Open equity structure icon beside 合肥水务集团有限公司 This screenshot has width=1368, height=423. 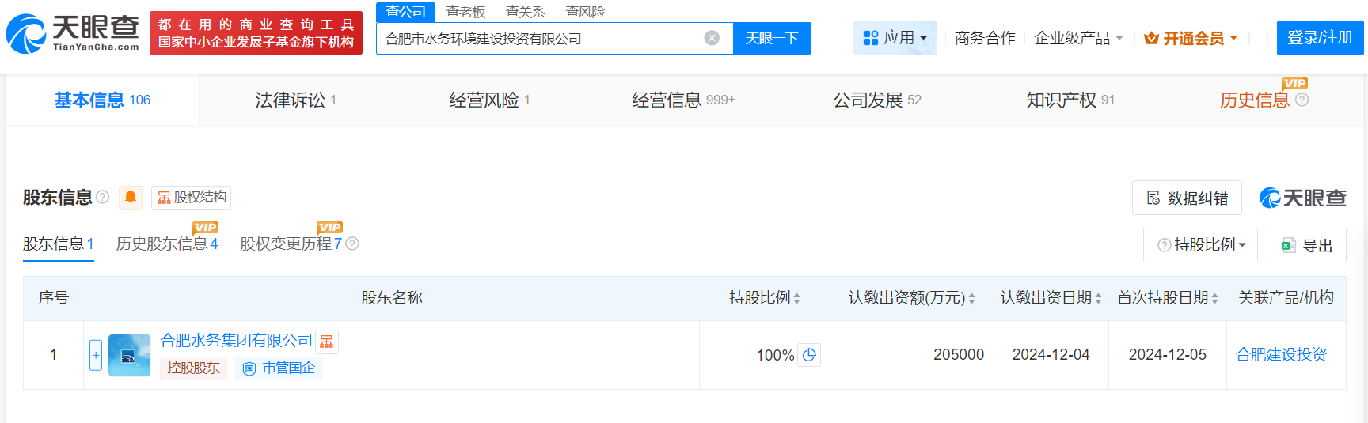coord(327,342)
